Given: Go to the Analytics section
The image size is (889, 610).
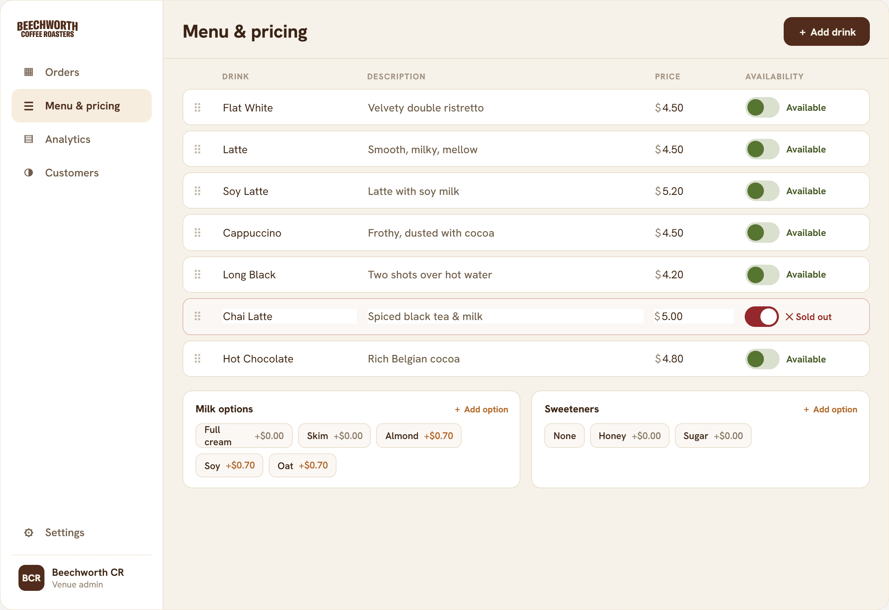Looking at the screenshot, I should coord(81,139).
